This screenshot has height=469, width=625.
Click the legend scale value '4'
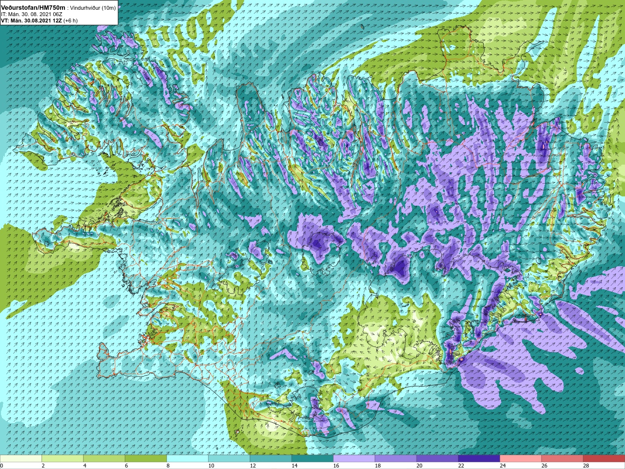(84, 466)
